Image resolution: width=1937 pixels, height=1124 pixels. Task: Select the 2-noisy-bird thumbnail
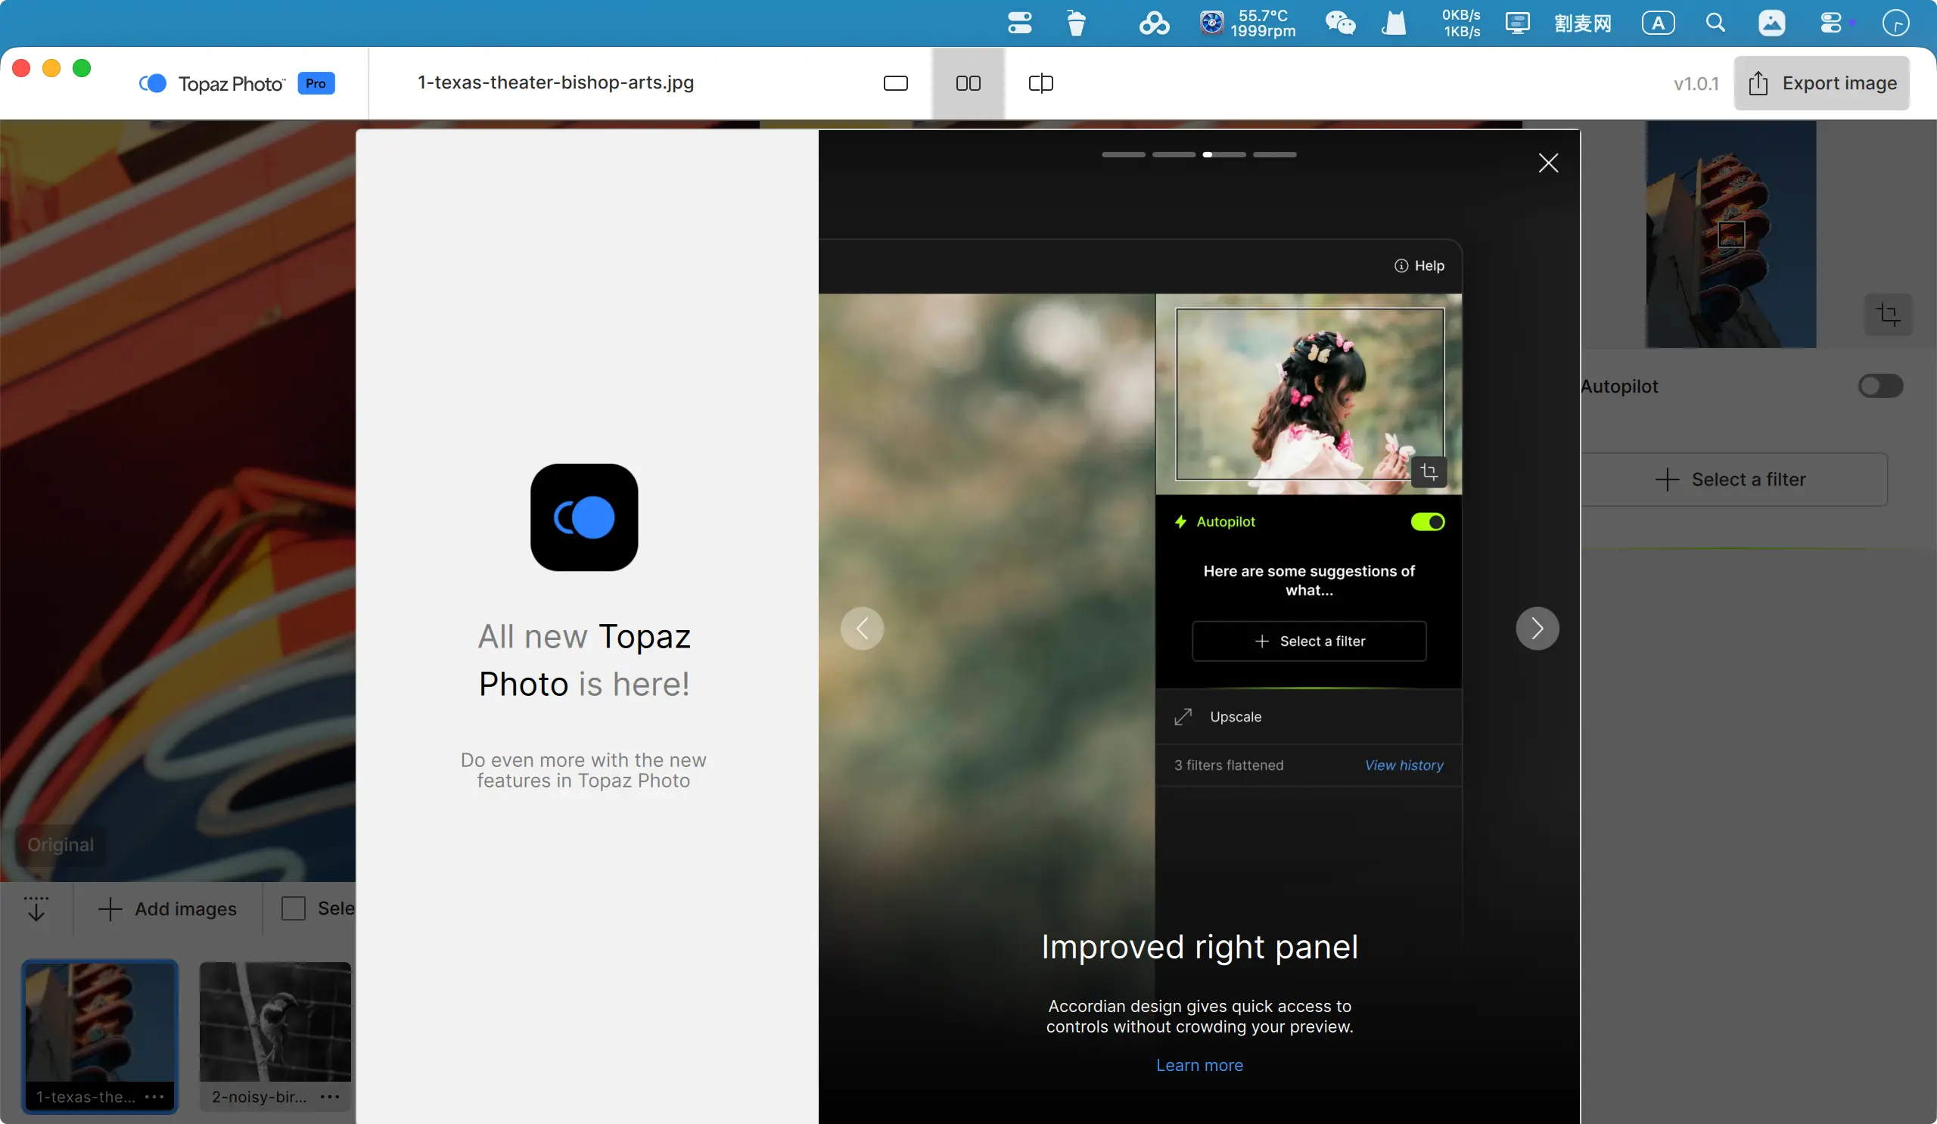[x=275, y=1022]
